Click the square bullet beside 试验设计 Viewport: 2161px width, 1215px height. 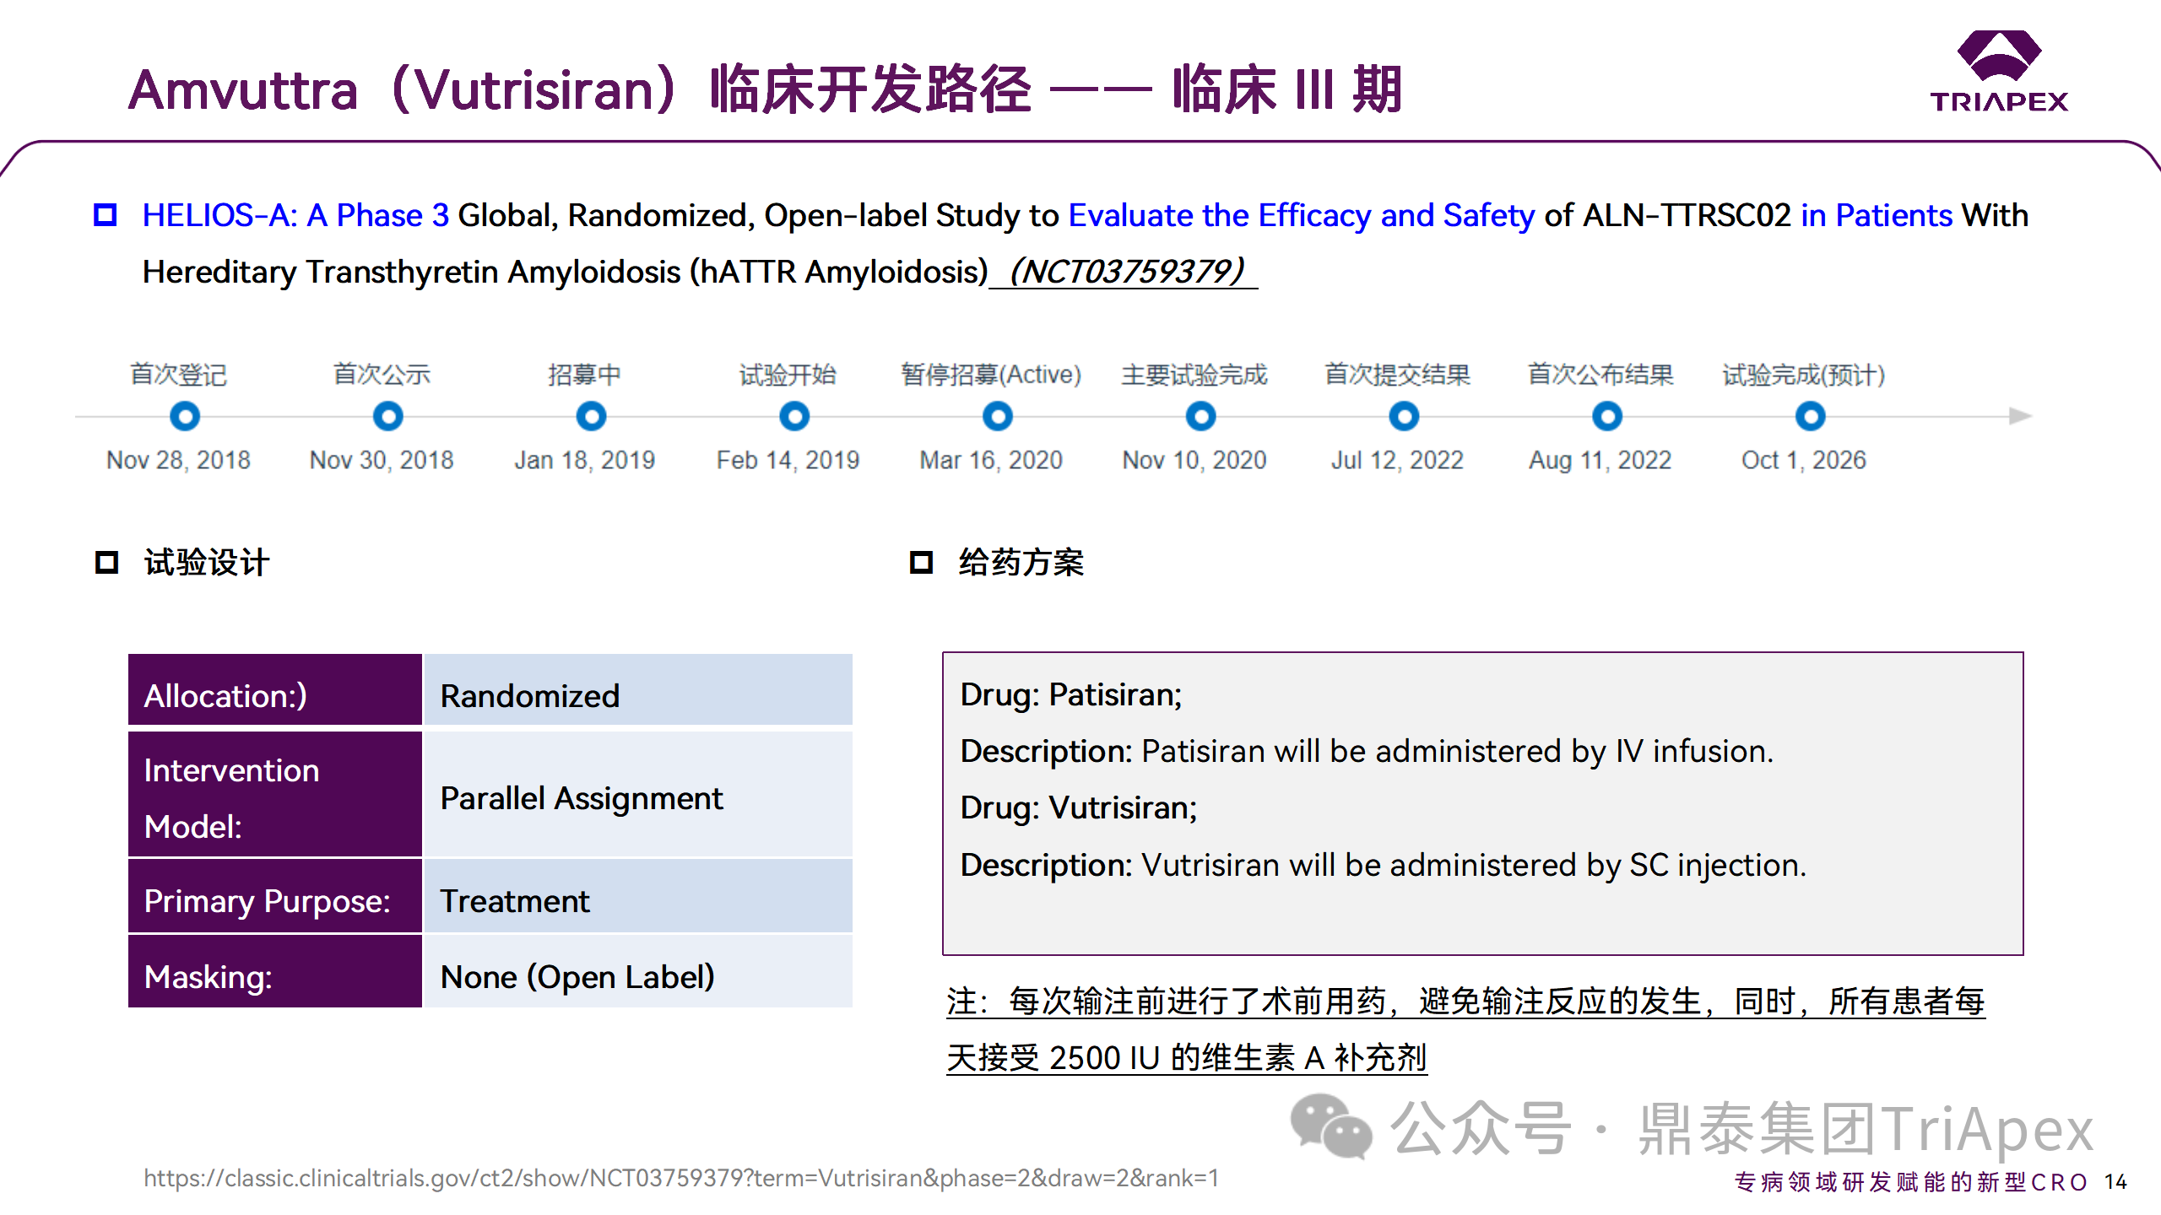(106, 562)
